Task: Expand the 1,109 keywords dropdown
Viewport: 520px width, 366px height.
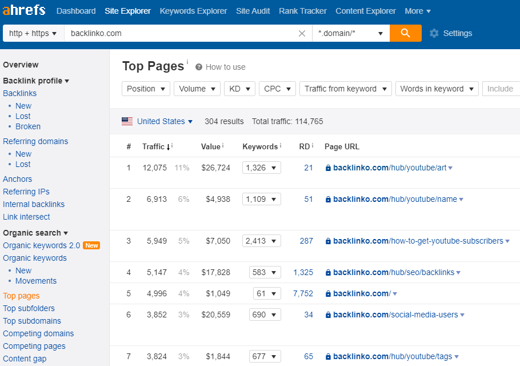Action: click(x=262, y=199)
